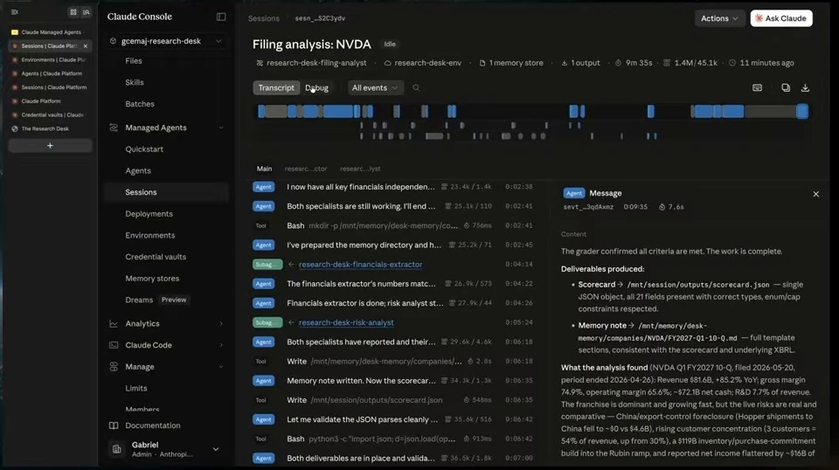Click the wide gray block on timeline
Image resolution: width=839 pixels, height=470 pixels.
point(771,111)
